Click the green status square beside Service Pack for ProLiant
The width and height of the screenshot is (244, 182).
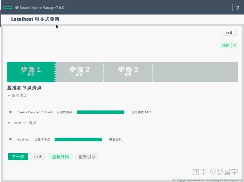click(11, 112)
